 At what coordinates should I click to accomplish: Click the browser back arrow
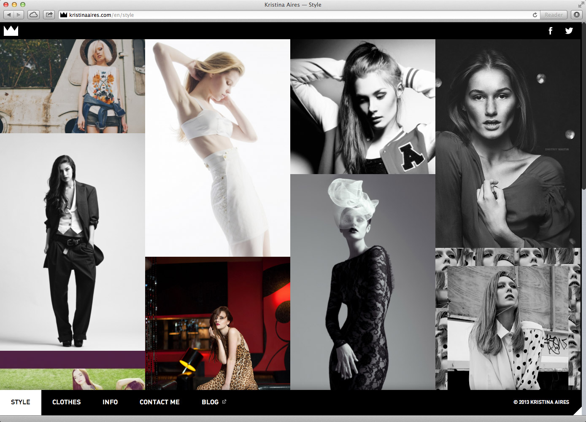pos(9,15)
